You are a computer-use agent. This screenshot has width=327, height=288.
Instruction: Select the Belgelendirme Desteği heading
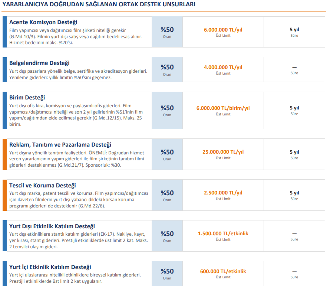(39, 63)
